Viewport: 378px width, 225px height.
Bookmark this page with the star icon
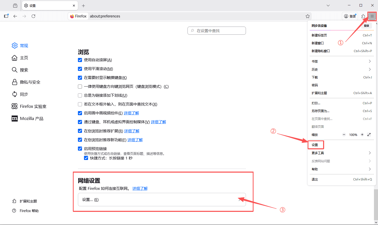(308, 16)
